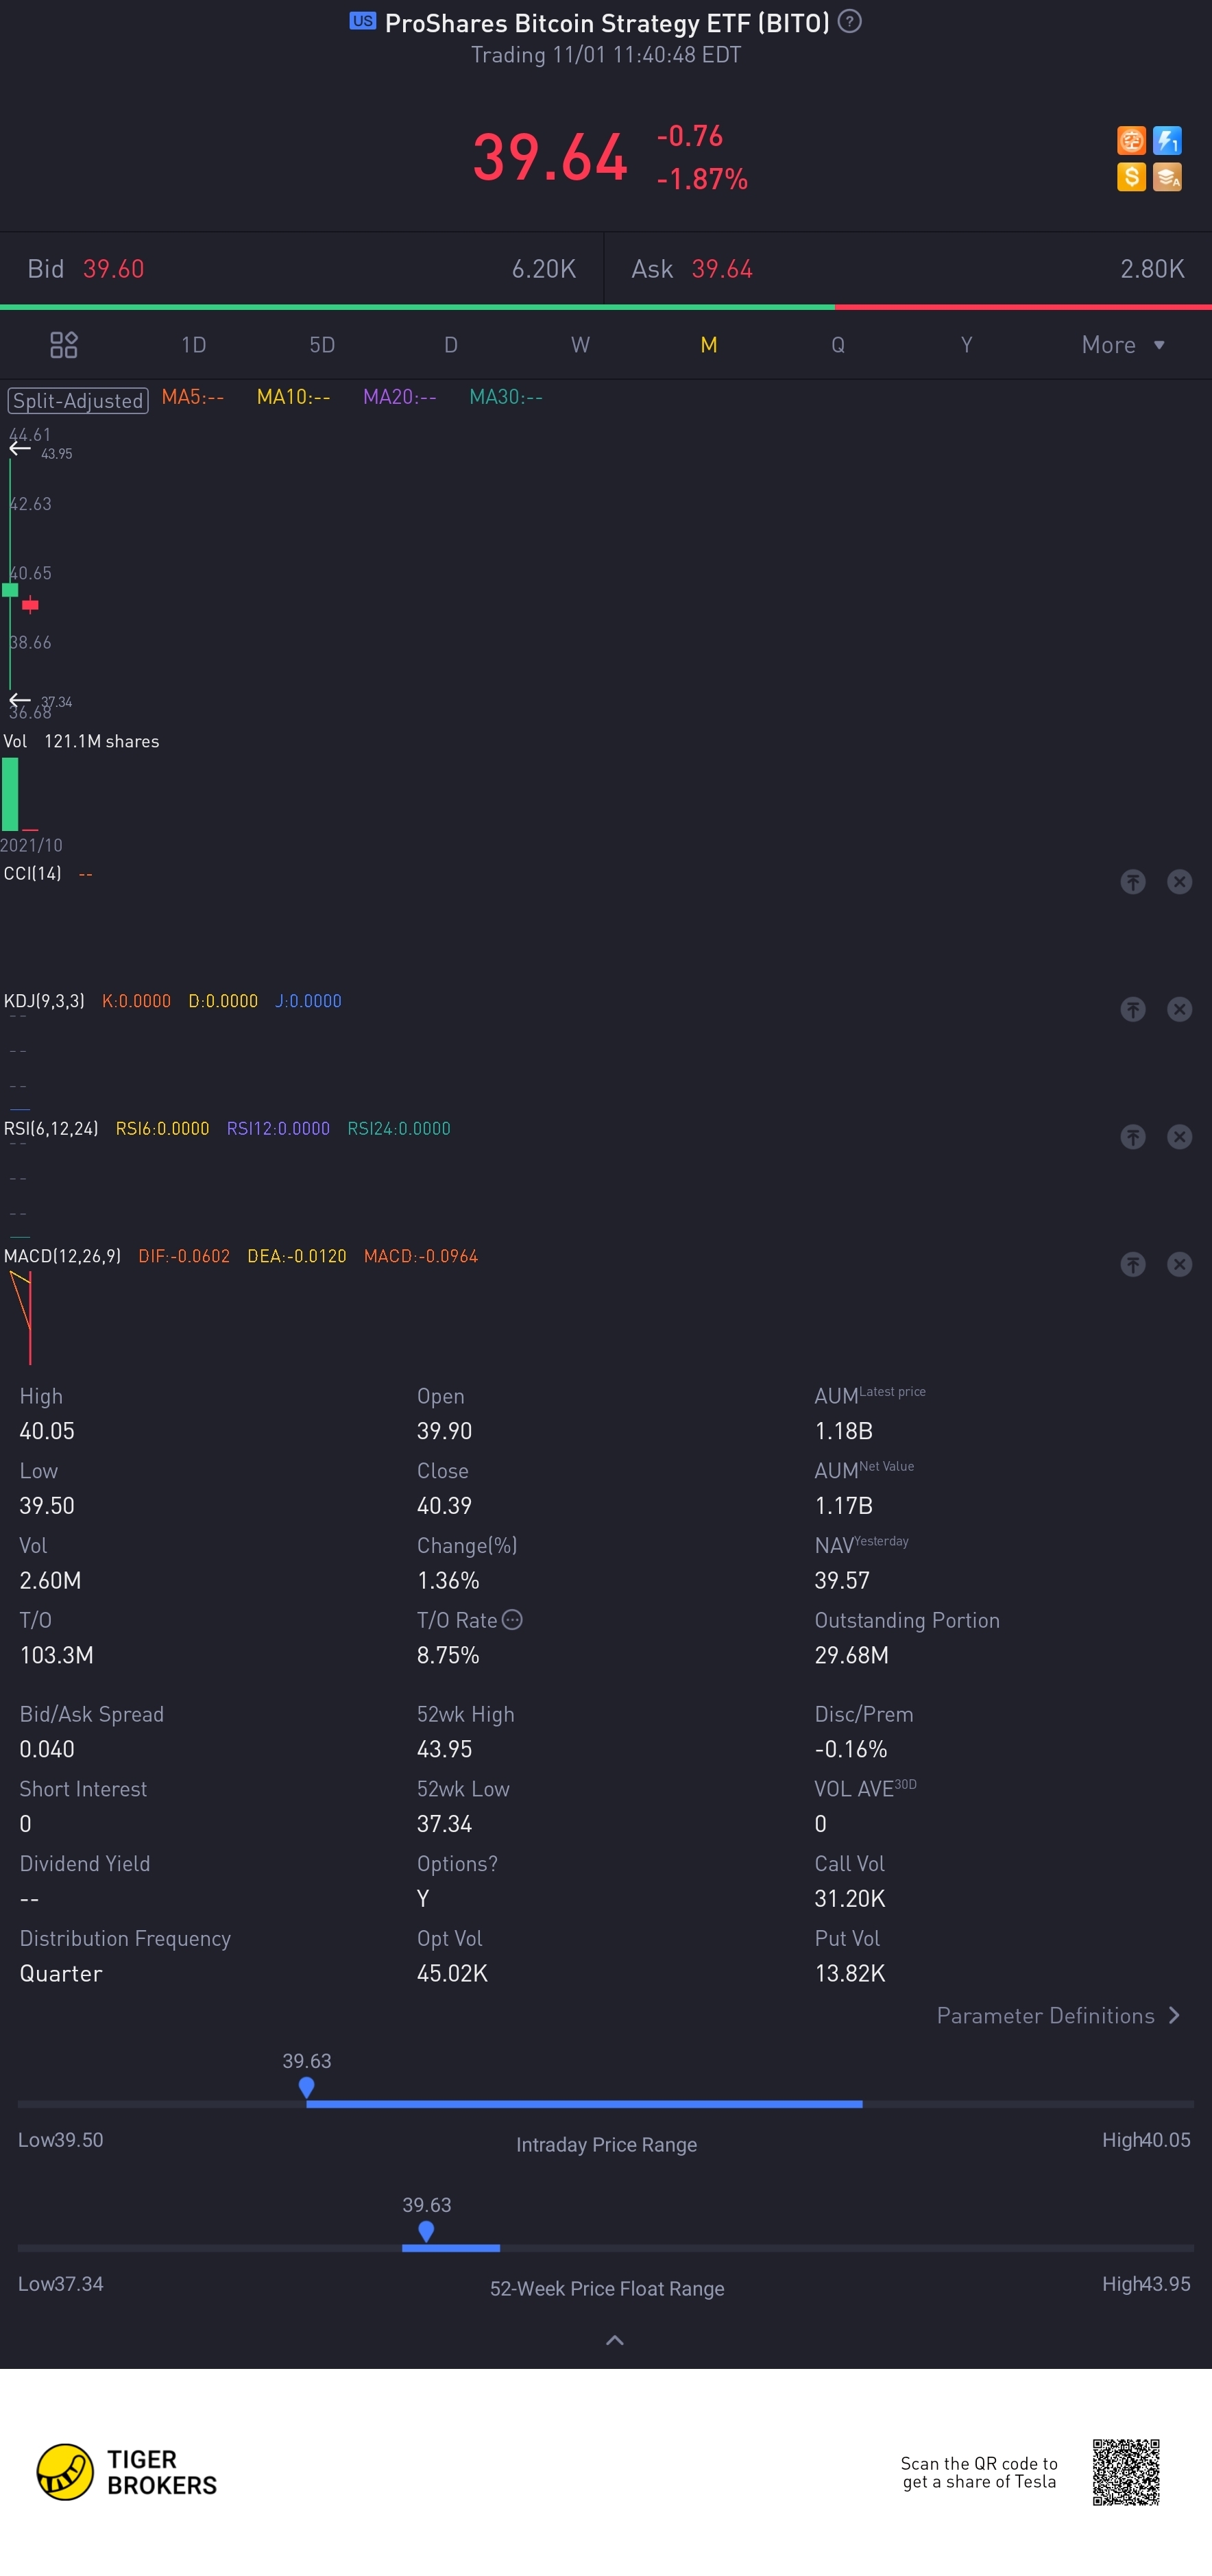Screen dimensions: 1212x2576
Task: Switch to the 1D chart tab
Action: [x=193, y=345]
